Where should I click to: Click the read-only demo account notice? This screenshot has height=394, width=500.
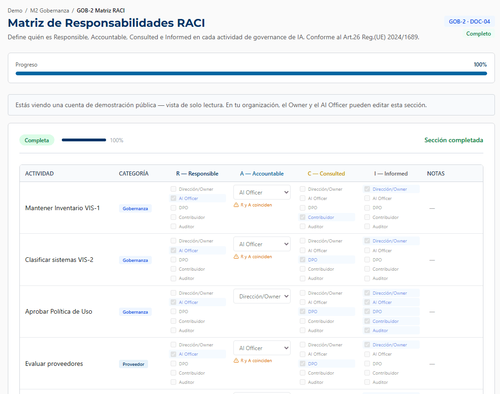[251, 105]
